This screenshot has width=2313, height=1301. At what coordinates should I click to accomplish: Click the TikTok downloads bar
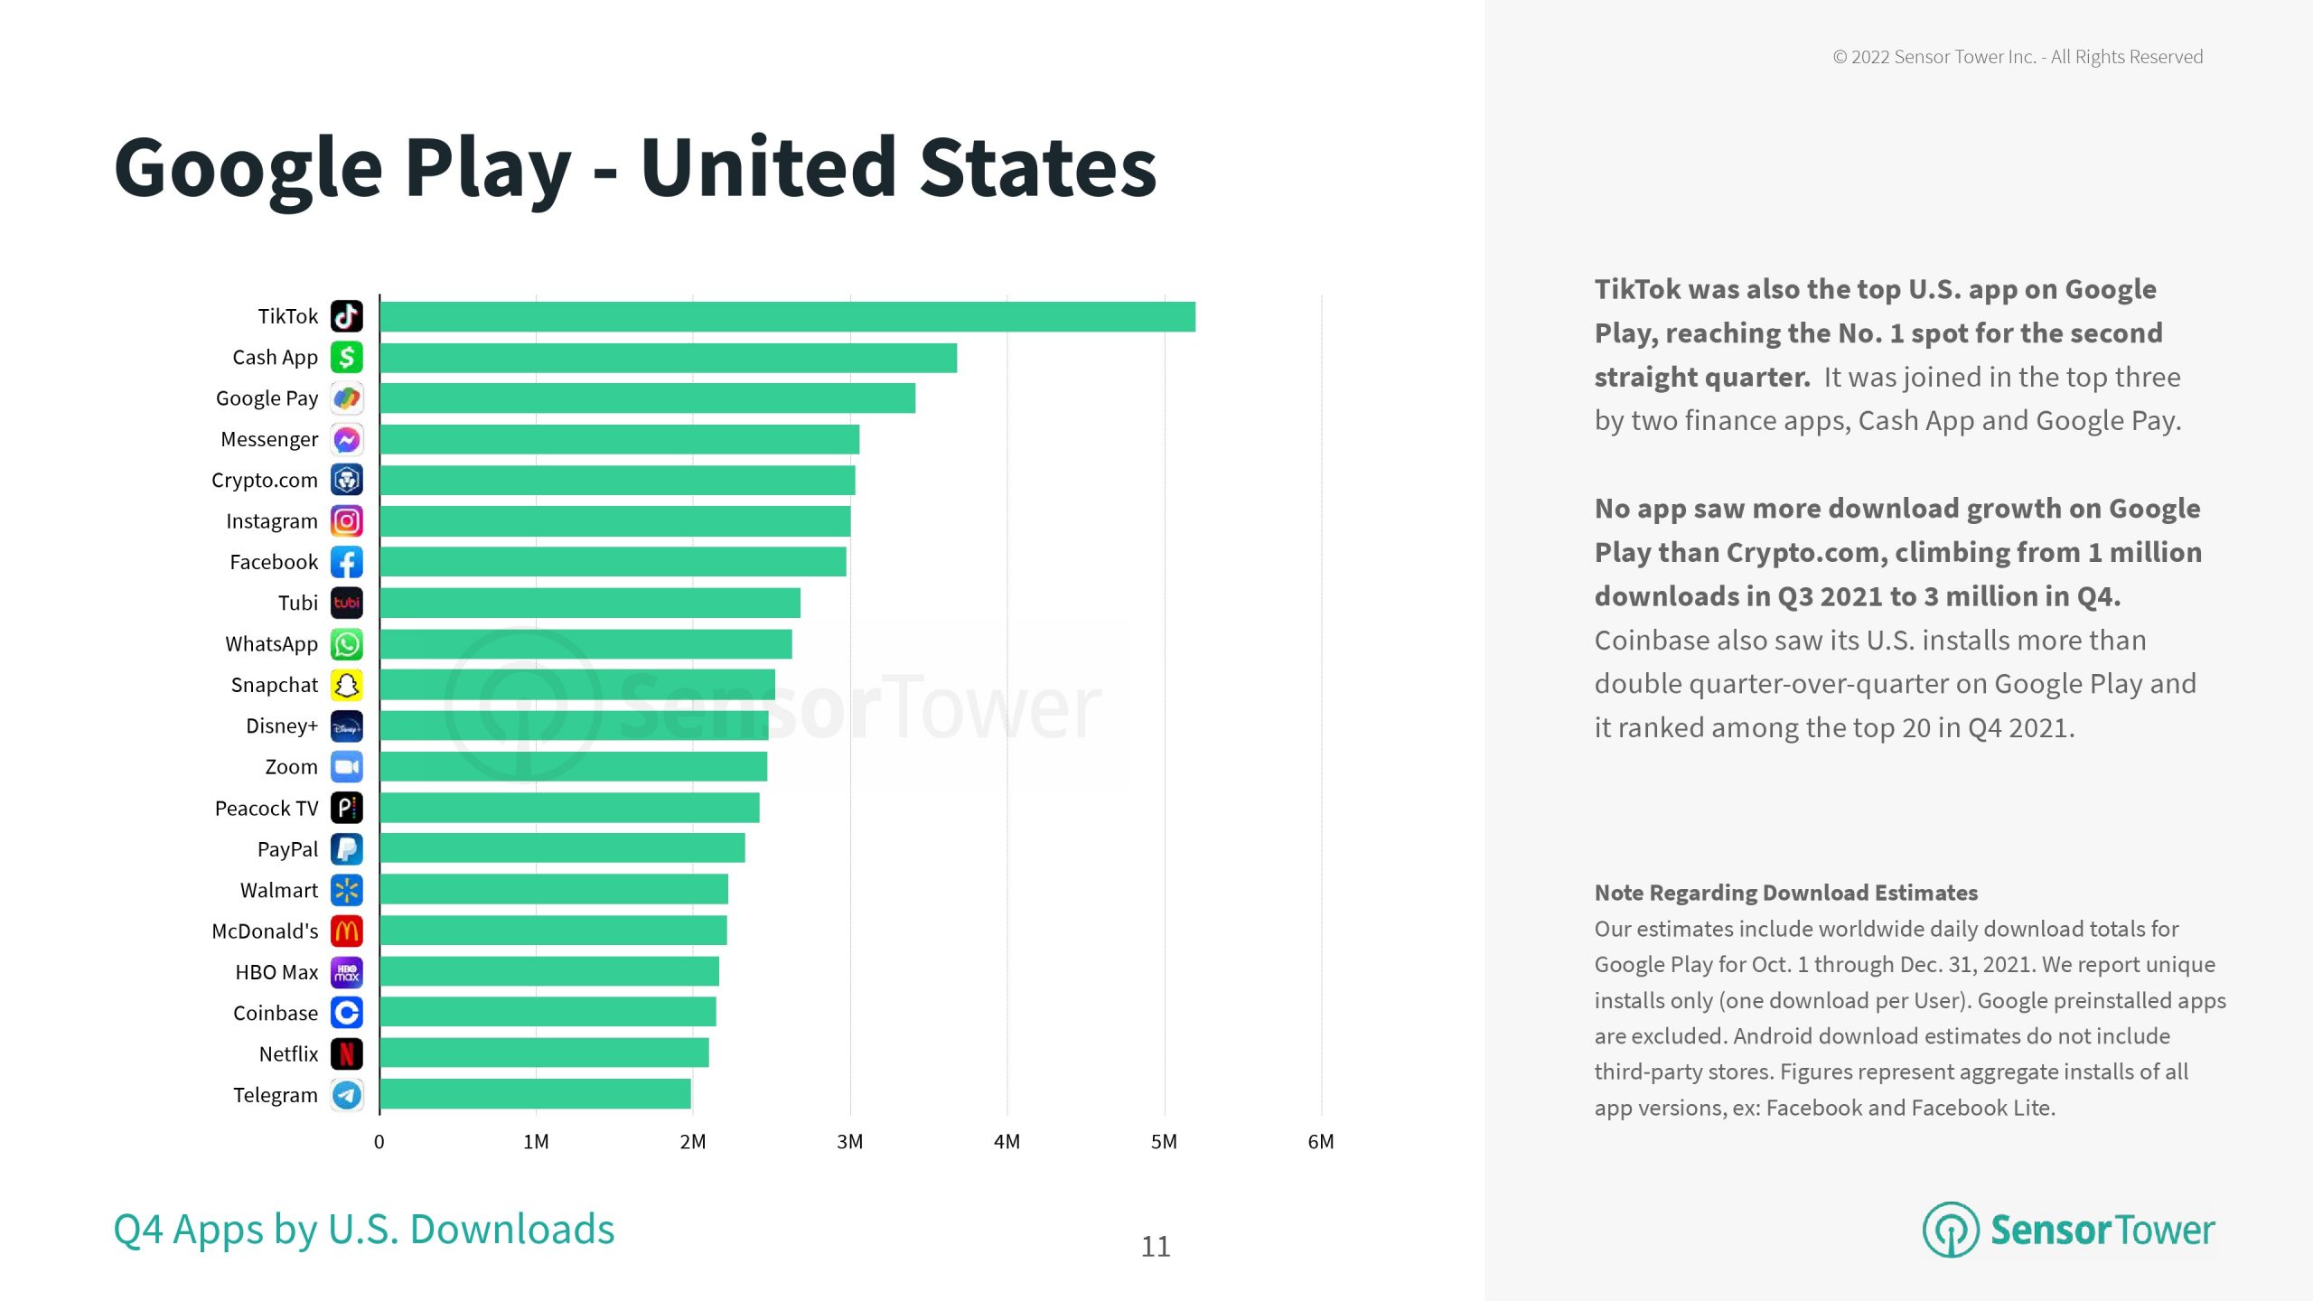(787, 317)
